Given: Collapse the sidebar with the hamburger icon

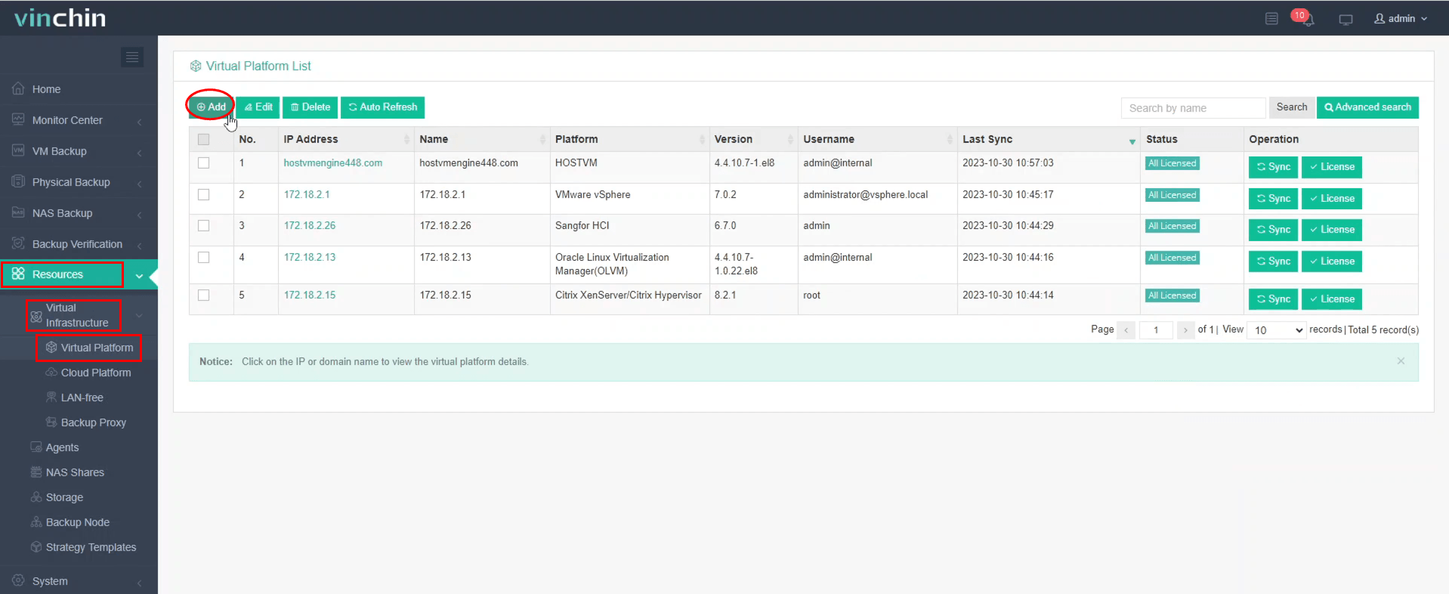Looking at the screenshot, I should (132, 57).
